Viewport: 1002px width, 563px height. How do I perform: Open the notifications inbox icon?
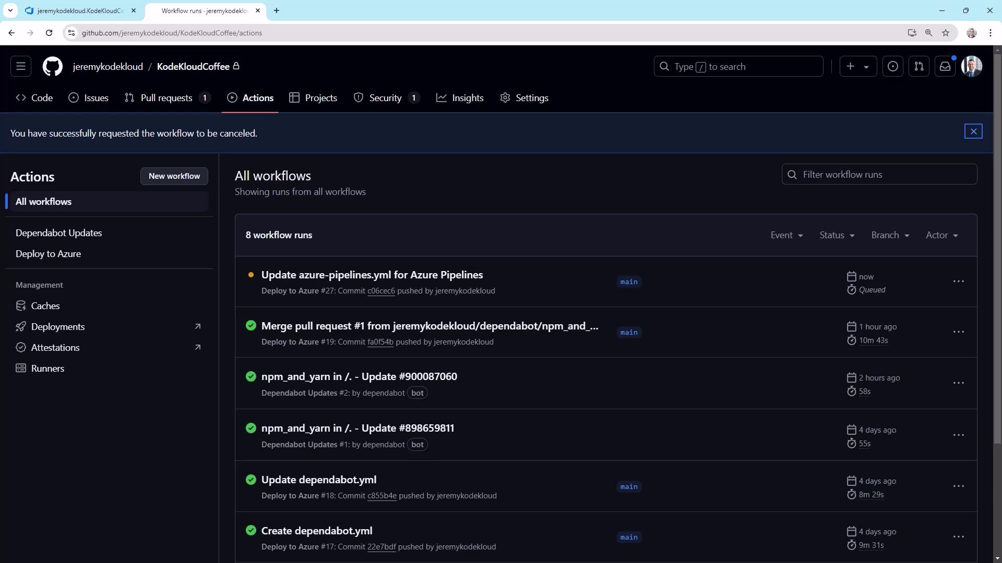[945, 67]
